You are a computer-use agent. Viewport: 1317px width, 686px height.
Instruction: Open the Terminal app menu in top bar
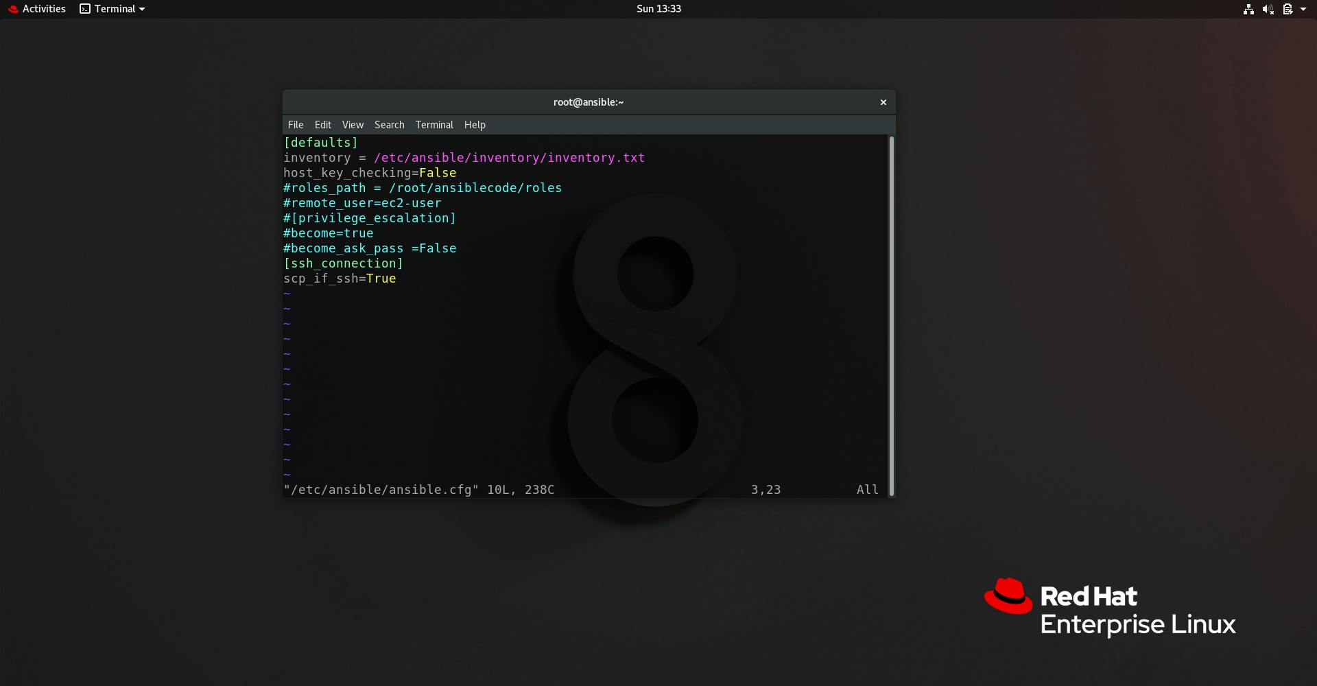point(112,9)
